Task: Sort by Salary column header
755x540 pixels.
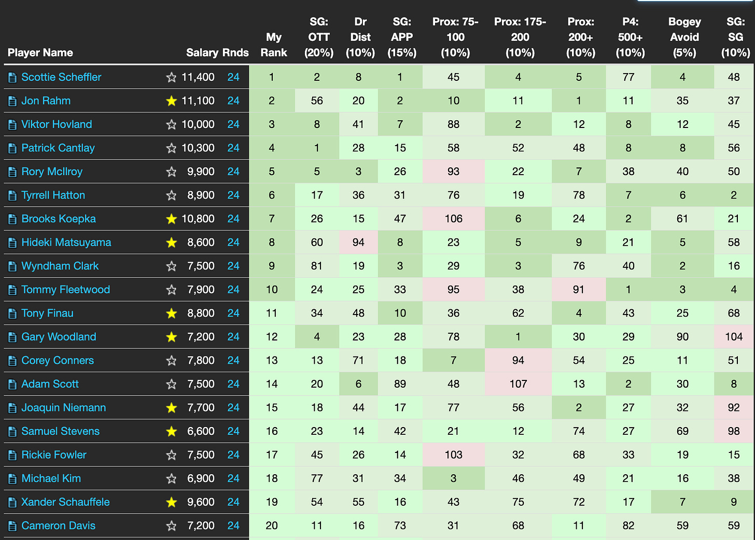Action: pos(202,53)
